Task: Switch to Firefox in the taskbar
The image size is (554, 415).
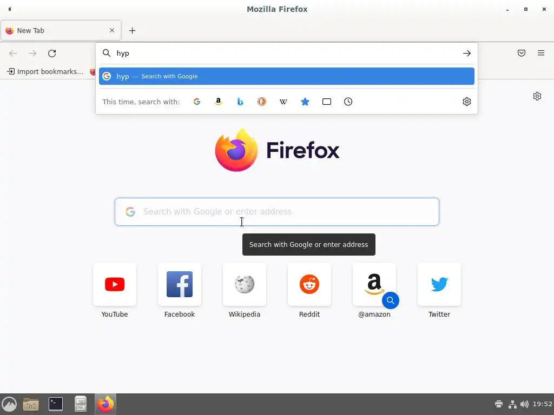Action: click(x=105, y=404)
